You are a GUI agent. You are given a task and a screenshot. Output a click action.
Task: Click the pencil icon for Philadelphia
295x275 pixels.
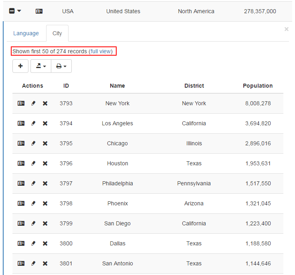pos(33,183)
